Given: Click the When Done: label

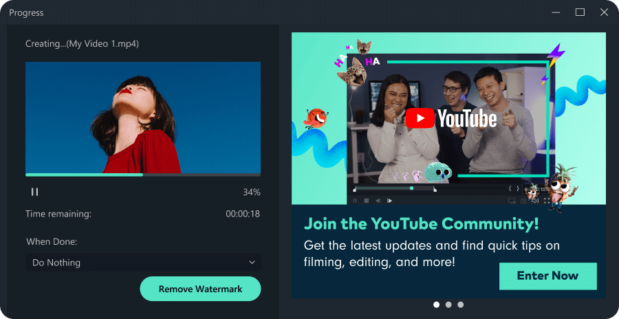Looking at the screenshot, I should pos(52,241).
